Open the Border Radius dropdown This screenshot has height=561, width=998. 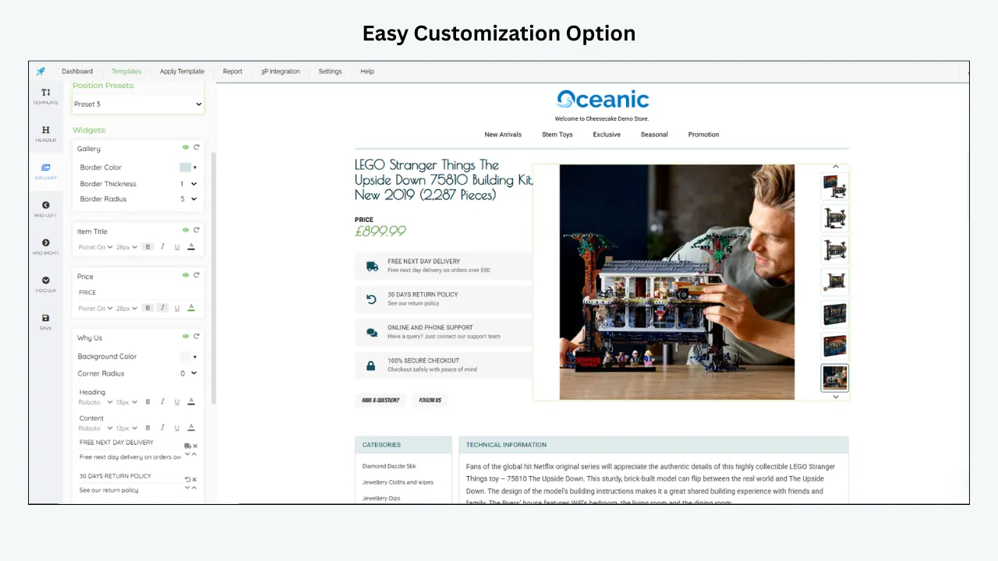(x=189, y=199)
